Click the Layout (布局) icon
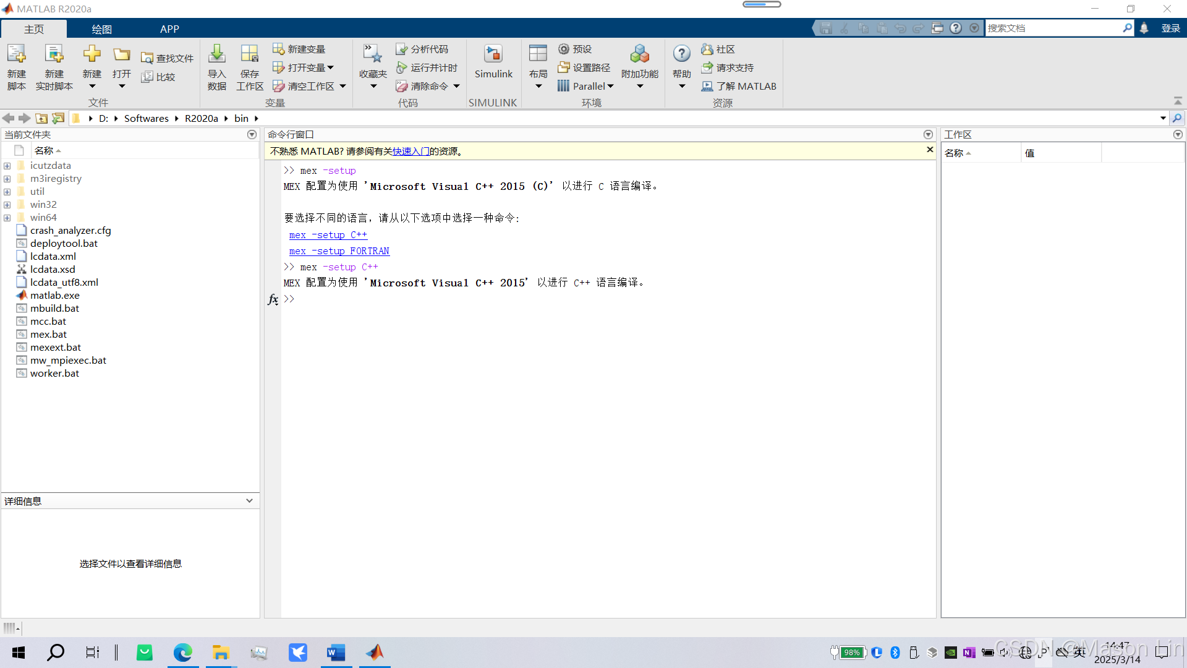The height and width of the screenshot is (668, 1187). pyautogui.click(x=538, y=55)
